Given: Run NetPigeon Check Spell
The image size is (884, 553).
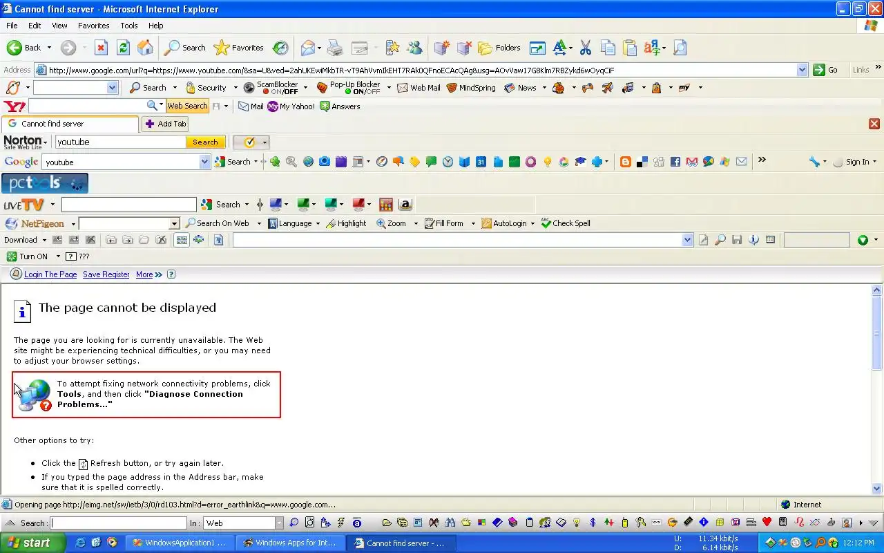Looking at the screenshot, I should pyautogui.click(x=566, y=223).
